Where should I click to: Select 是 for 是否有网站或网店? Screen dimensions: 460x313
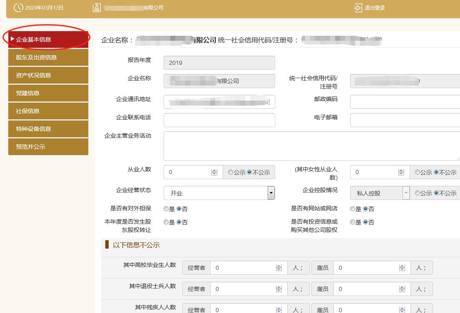[353, 209]
